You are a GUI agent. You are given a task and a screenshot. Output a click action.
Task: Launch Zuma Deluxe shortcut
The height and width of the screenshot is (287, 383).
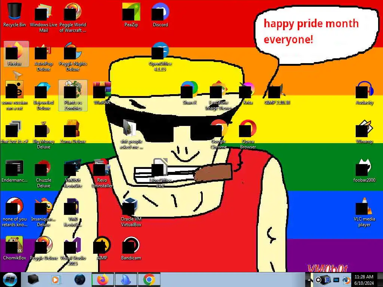point(73,132)
